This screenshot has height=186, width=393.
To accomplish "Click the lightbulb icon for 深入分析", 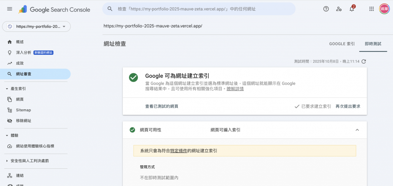I will [10, 53].
